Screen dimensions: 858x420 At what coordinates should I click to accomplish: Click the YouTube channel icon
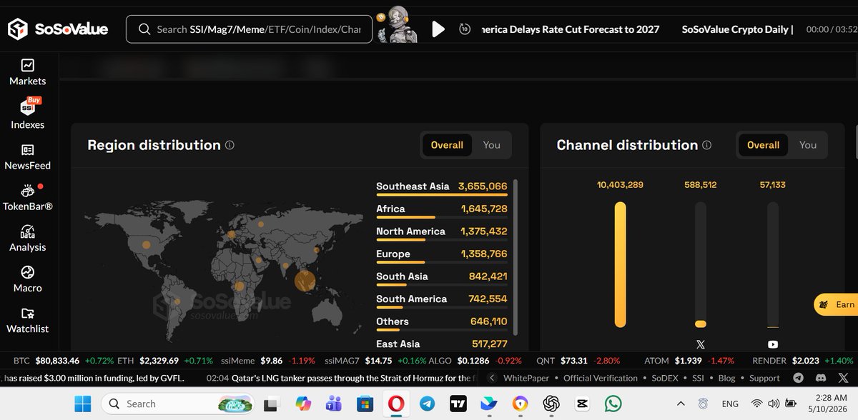click(772, 344)
